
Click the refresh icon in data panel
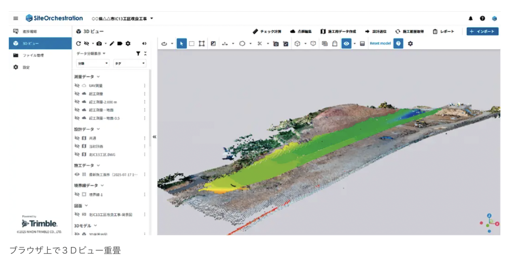[78, 43]
